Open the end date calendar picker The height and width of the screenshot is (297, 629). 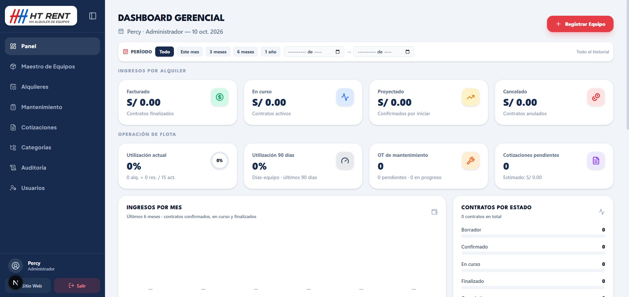(408, 52)
